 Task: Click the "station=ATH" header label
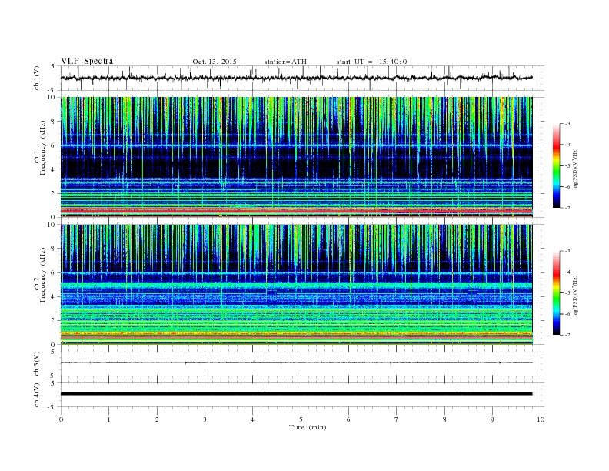pos(285,62)
